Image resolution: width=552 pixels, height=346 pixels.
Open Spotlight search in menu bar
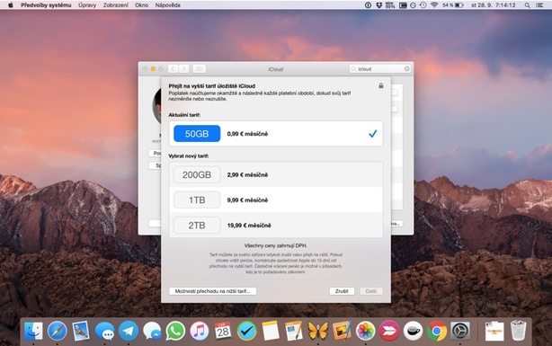pos(527,4)
